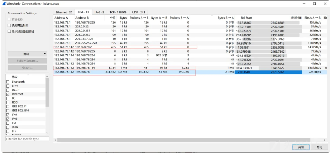Click the Graph... button
This screenshot has height=153, width=330.
28,67
